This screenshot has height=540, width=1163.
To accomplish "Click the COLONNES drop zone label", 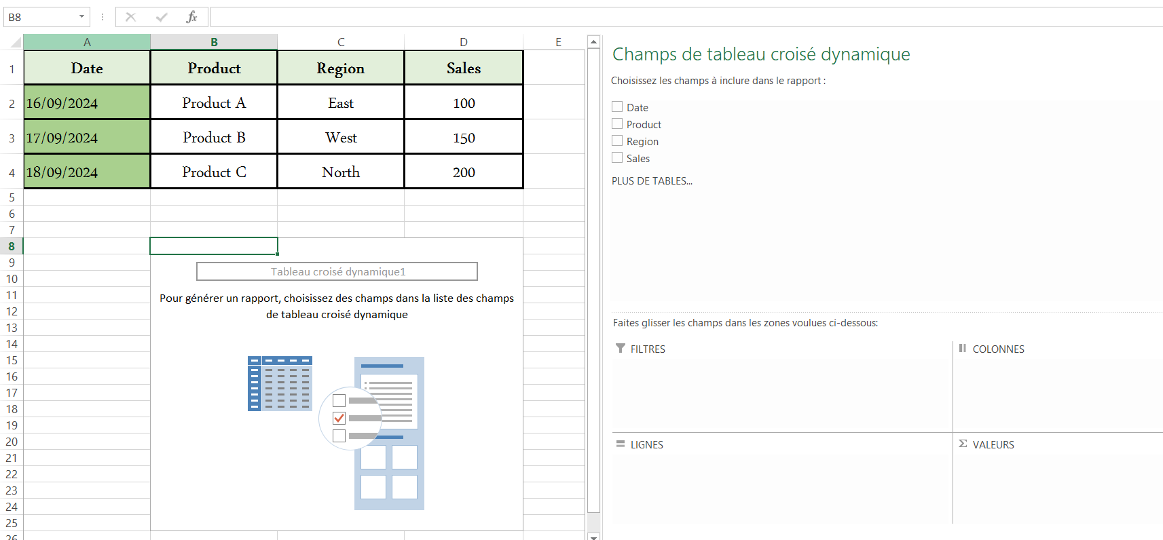I will point(998,349).
